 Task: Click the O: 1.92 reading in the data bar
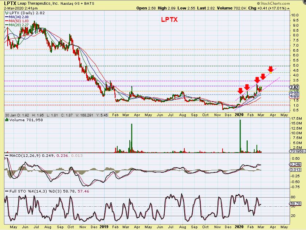(x=23, y=115)
